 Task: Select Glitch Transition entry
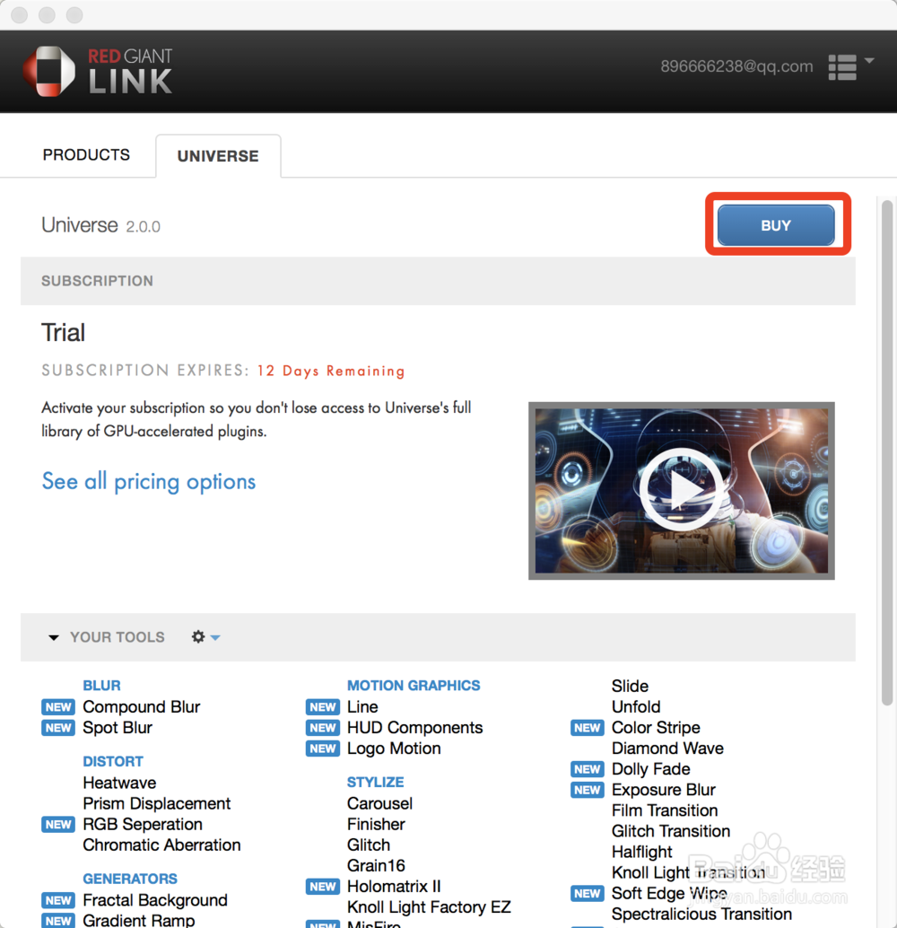pos(671,831)
